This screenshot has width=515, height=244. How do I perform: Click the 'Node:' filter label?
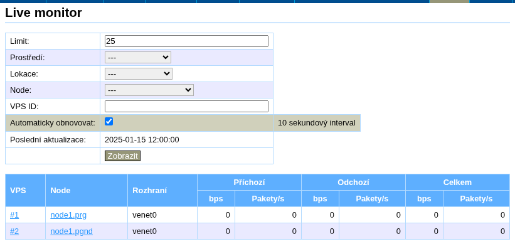click(21, 90)
